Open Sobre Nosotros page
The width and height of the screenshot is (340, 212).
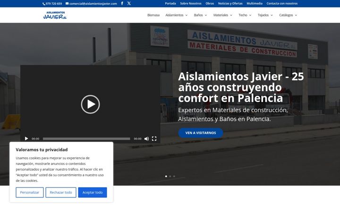(x=191, y=3)
